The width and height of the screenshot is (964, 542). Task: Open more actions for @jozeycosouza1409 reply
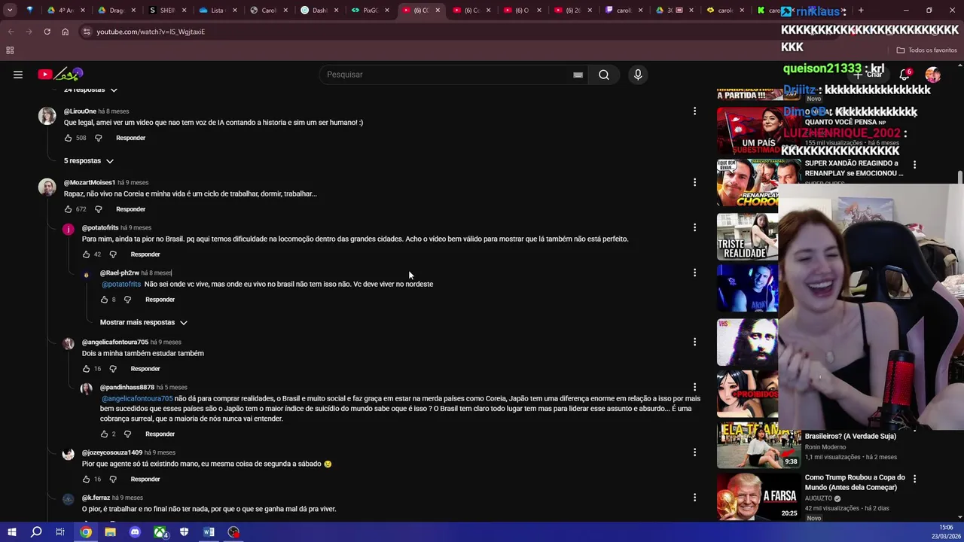coord(694,452)
